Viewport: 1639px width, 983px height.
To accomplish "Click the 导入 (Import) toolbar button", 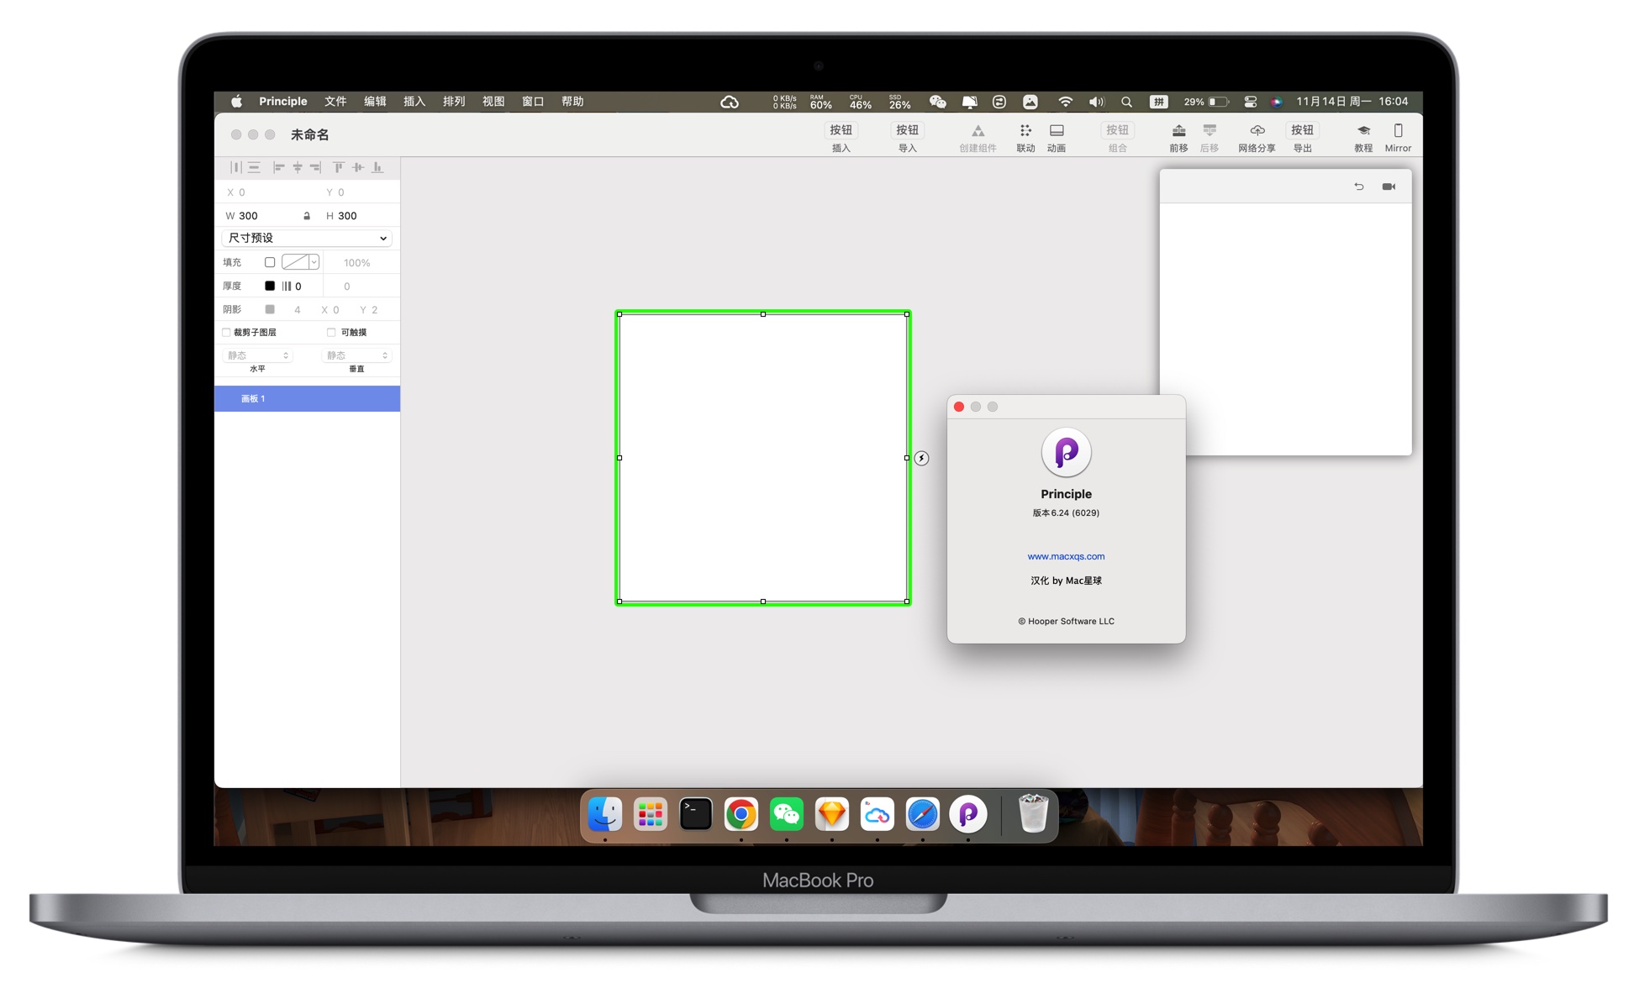I will (x=908, y=130).
